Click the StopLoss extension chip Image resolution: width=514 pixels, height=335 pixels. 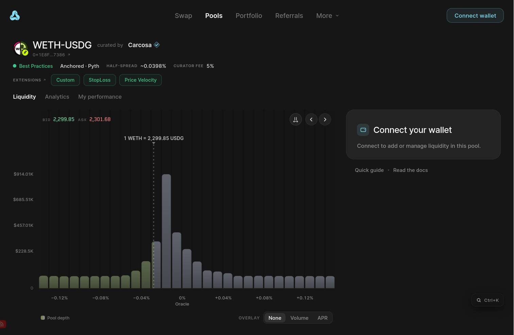pos(100,80)
